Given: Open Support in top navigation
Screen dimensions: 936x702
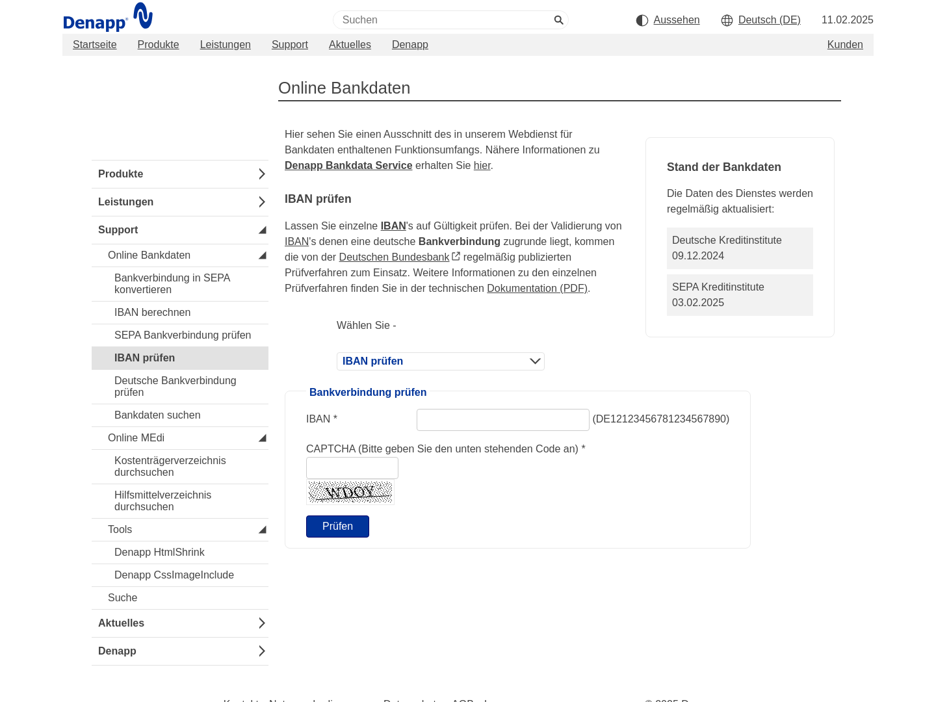Looking at the screenshot, I should point(290,45).
